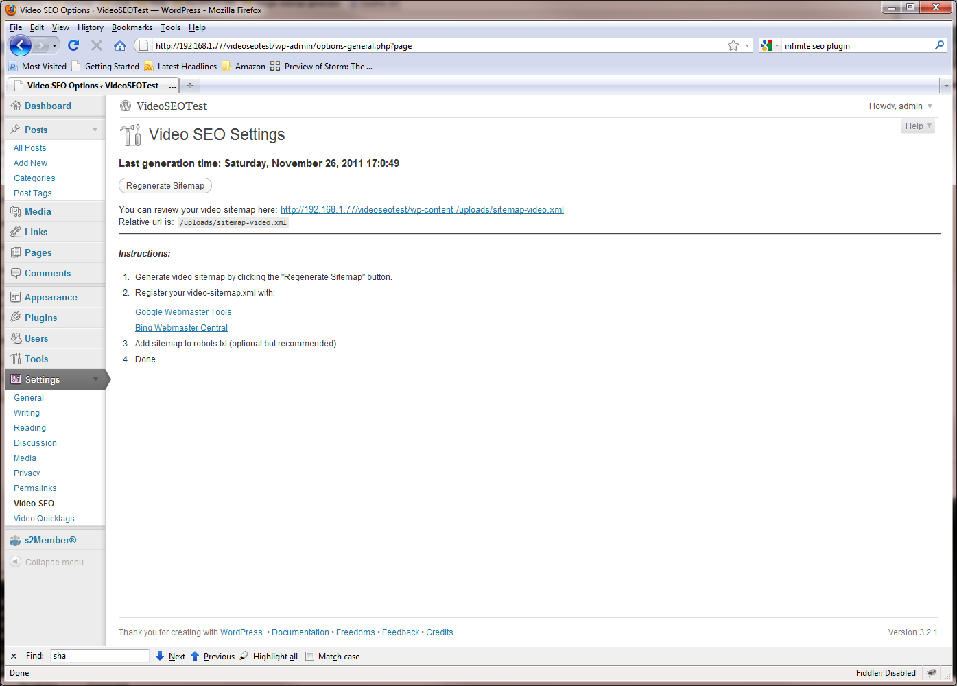The width and height of the screenshot is (957, 686).
Task: Expand the Help panel
Action: point(918,126)
